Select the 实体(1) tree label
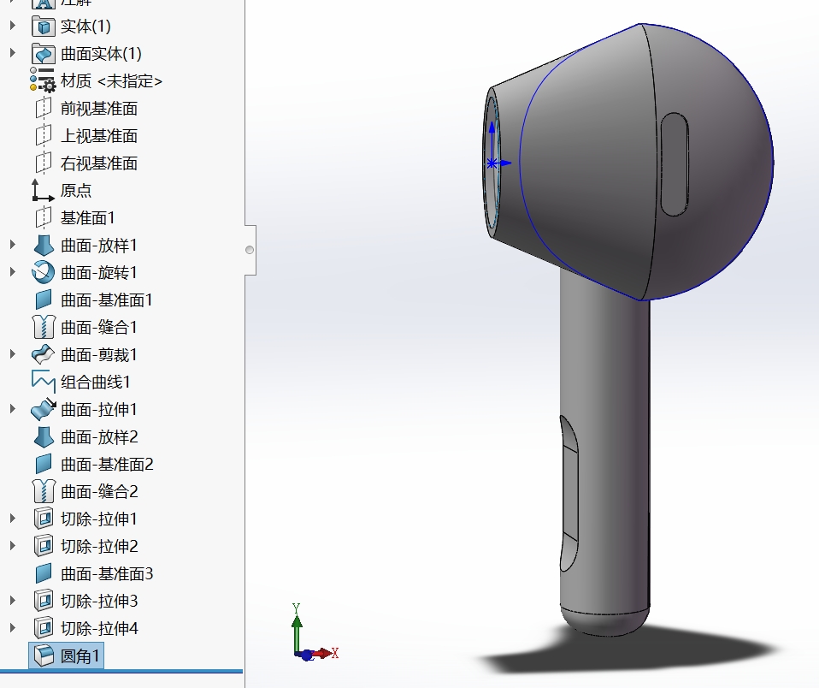Image resolution: width=819 pixels, height=688 pixels. [85, 27]
